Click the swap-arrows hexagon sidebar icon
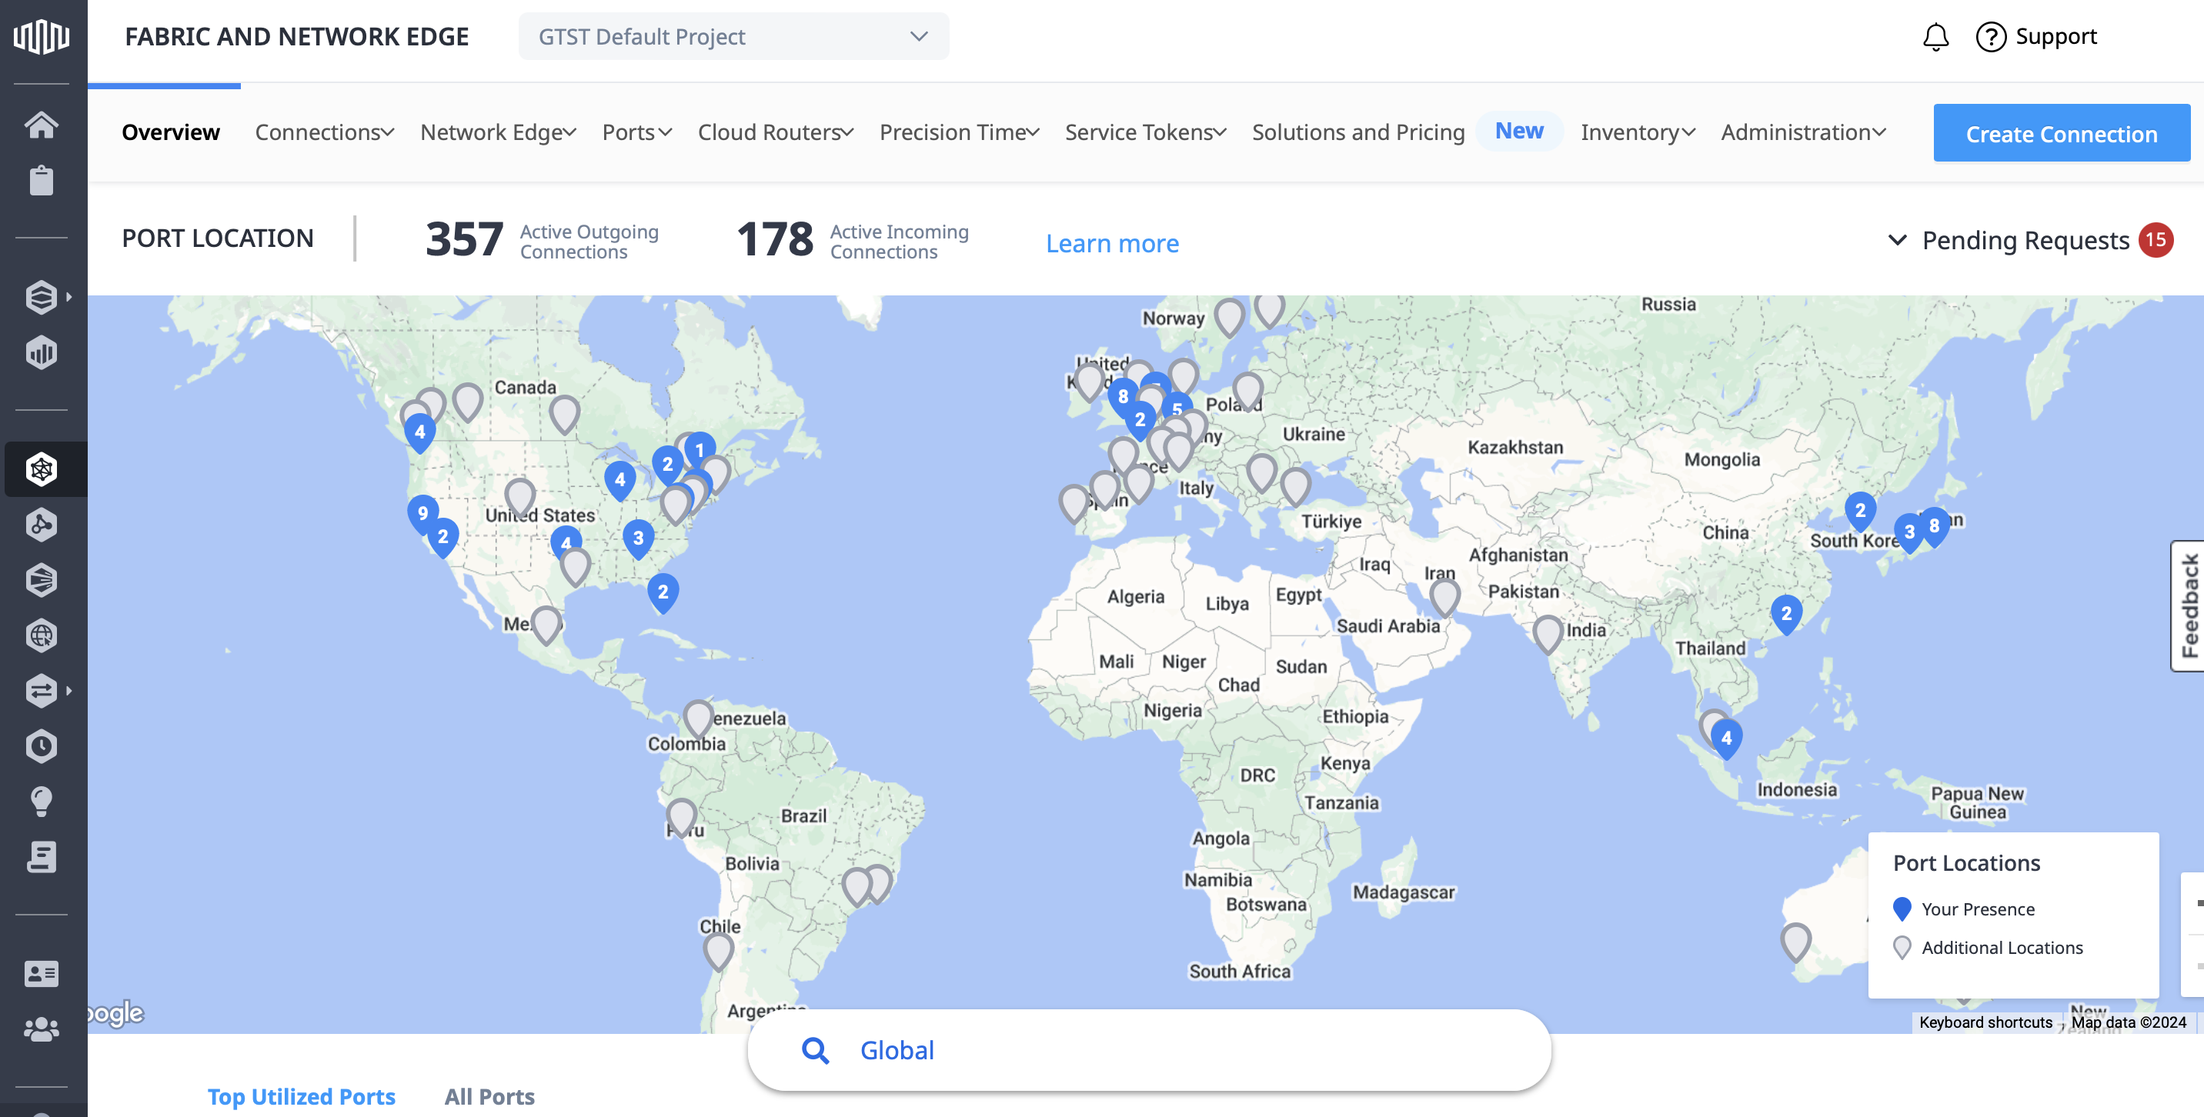 pos(41,690)
